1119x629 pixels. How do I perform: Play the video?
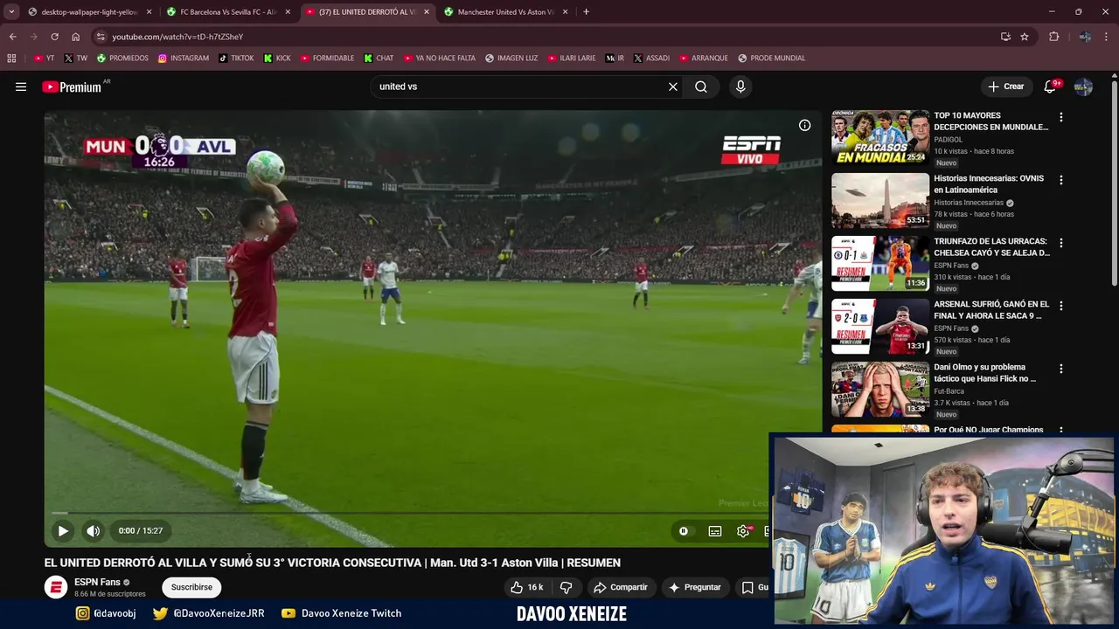pyautogui.click(x=63, y=530)
